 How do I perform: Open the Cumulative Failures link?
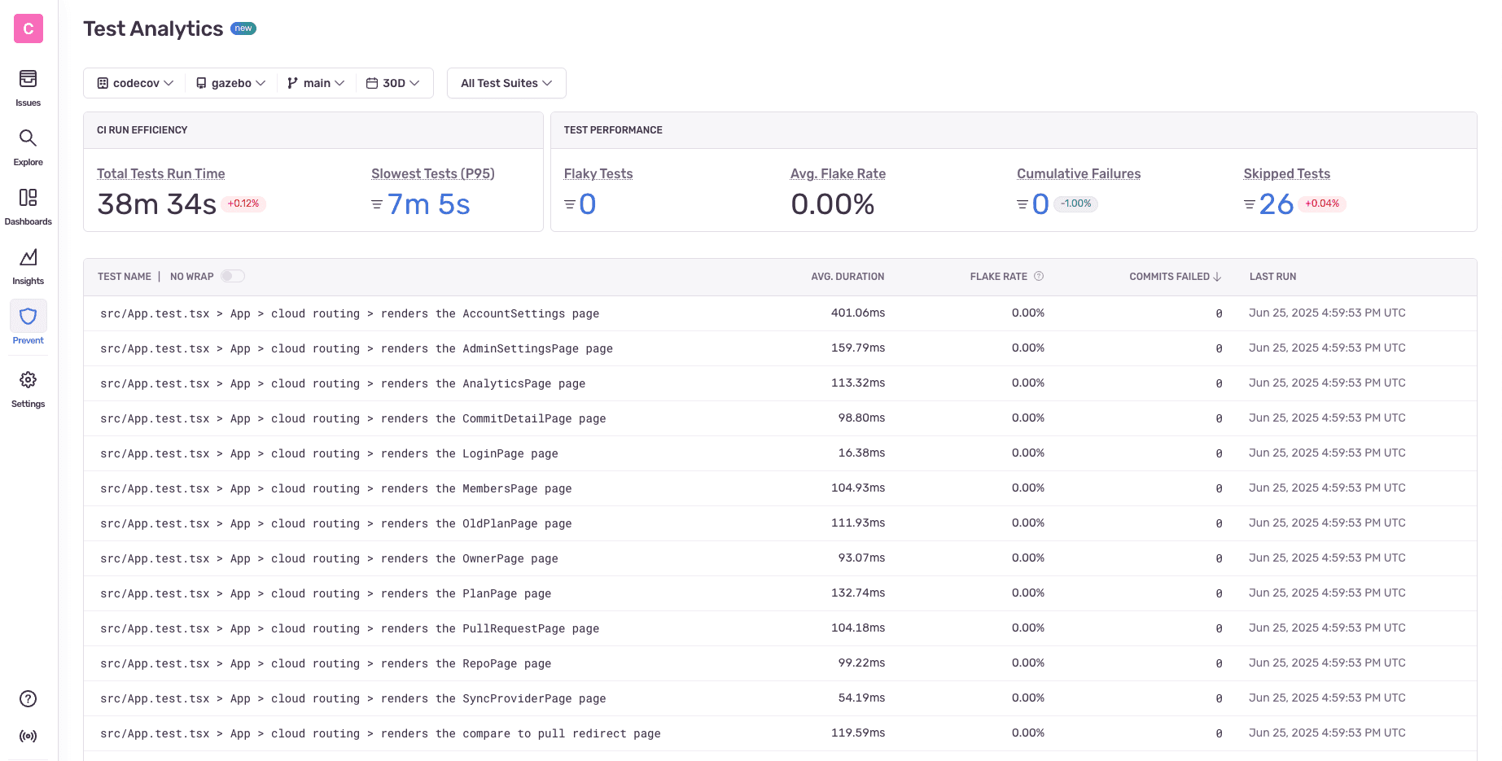pos(1078,173)
